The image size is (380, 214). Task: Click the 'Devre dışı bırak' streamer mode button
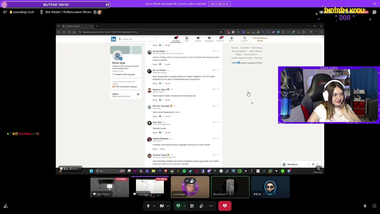point(219,4)
